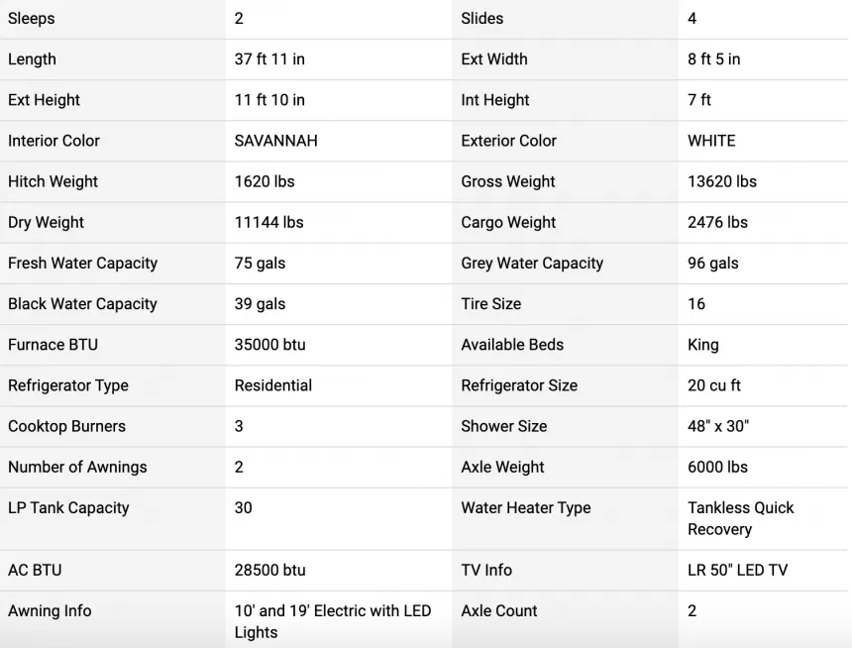Click the Fresh Water Capacity value 75 gals
Image resolution: width=852 pixels, height=648 pixels.
pos(260,264)
